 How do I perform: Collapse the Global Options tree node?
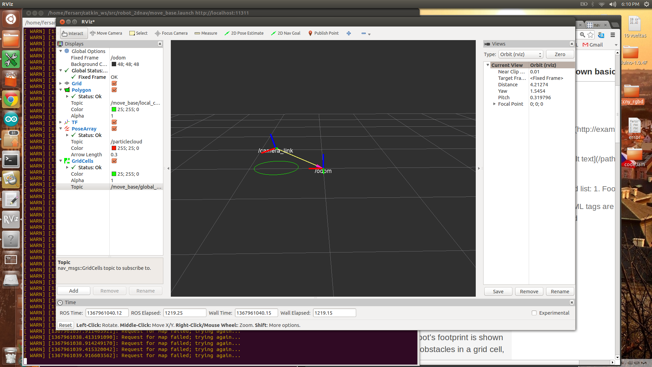click(x=61, y=51)
